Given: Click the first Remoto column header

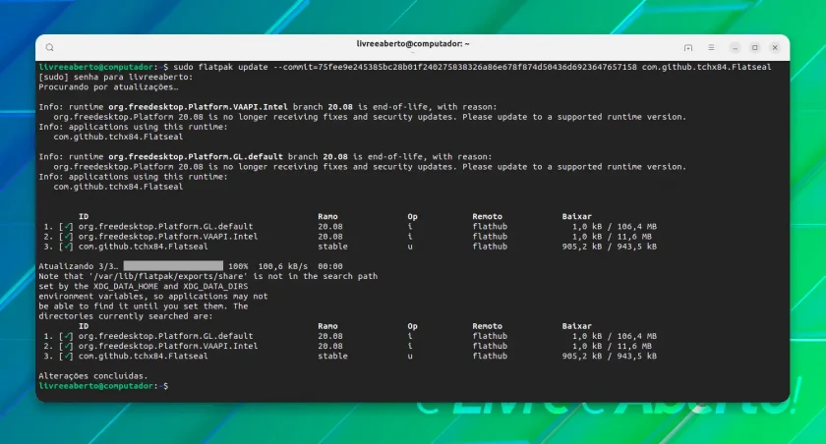Looking at the screenshot, I should pyautogui.click(x=488, y=217).
